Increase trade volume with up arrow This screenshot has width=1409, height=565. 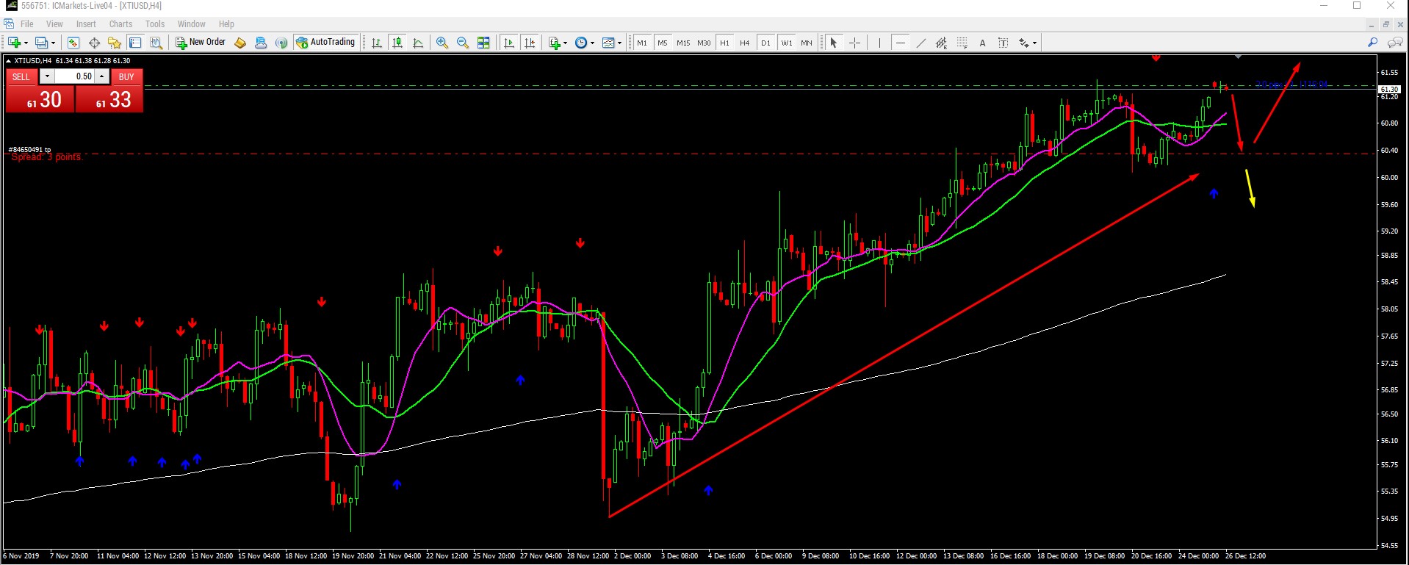point(102,76)
